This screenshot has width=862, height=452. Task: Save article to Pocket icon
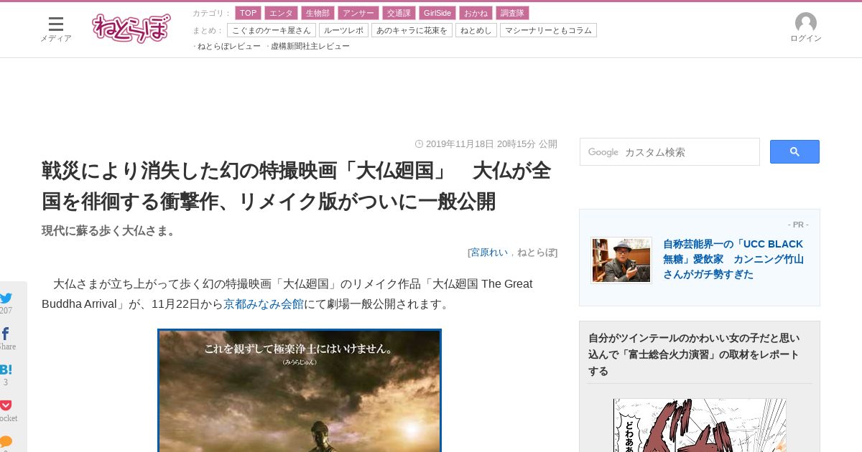pos(6,405)
